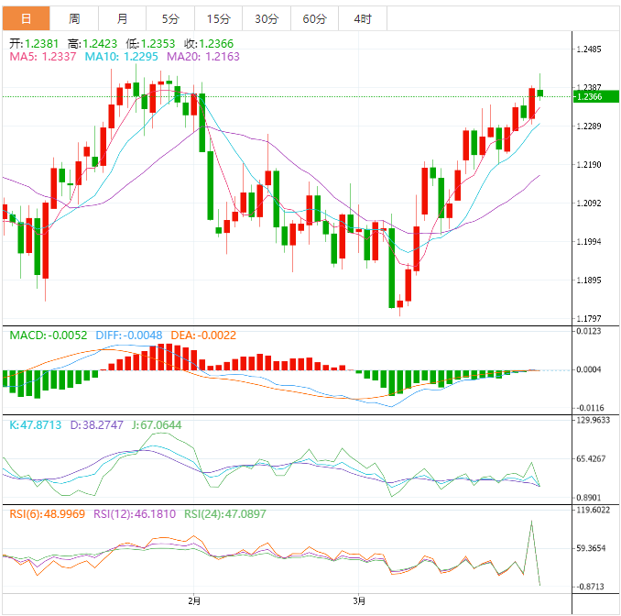Show the 60分 chart tab
621x616 pixels.
(x=314, y=18)
